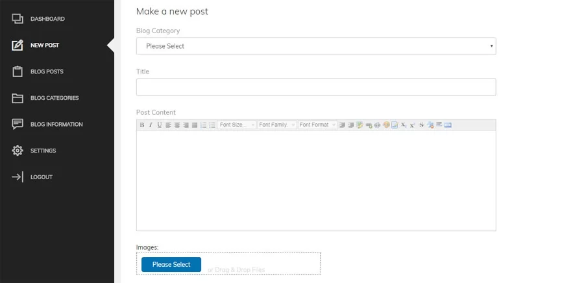584x283 pixels.
Task: Expand the Font Format dropdown
Action: [x=317, y=125]
